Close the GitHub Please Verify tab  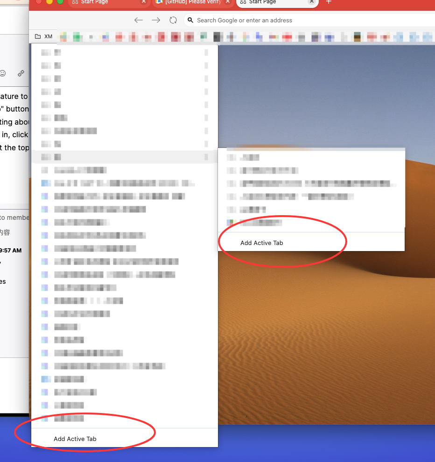coord(228,2)
